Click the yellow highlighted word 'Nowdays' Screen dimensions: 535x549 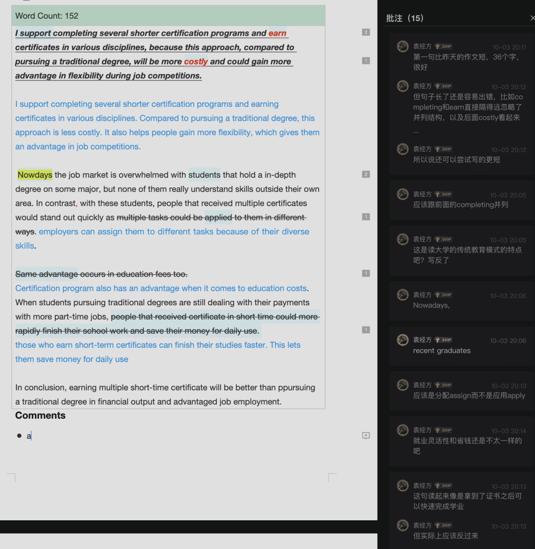[35, 175]
